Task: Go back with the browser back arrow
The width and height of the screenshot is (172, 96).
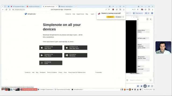Action: click(3, 10)
